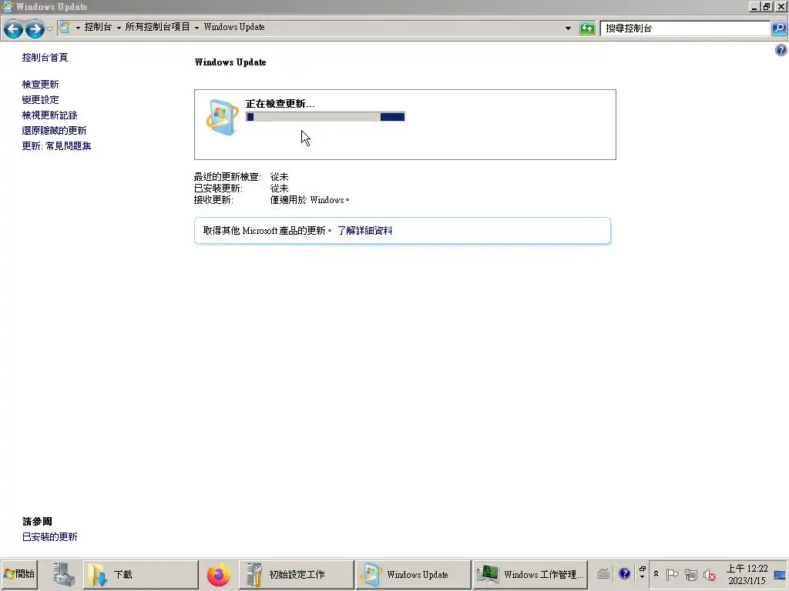Image resolution: width=789 pixels, height=591 pixels.
Task: Expand the dropdown arrow before 所有控制台項目
Action: point(119,28)
